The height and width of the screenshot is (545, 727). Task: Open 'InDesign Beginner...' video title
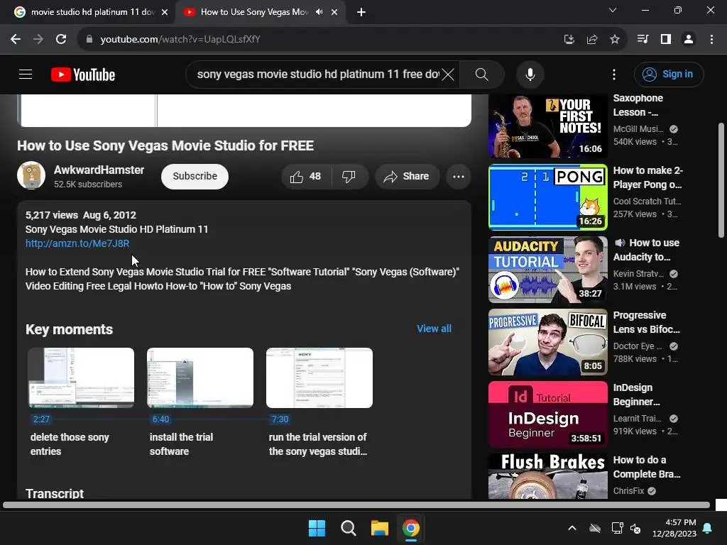[x=637, y=395]
